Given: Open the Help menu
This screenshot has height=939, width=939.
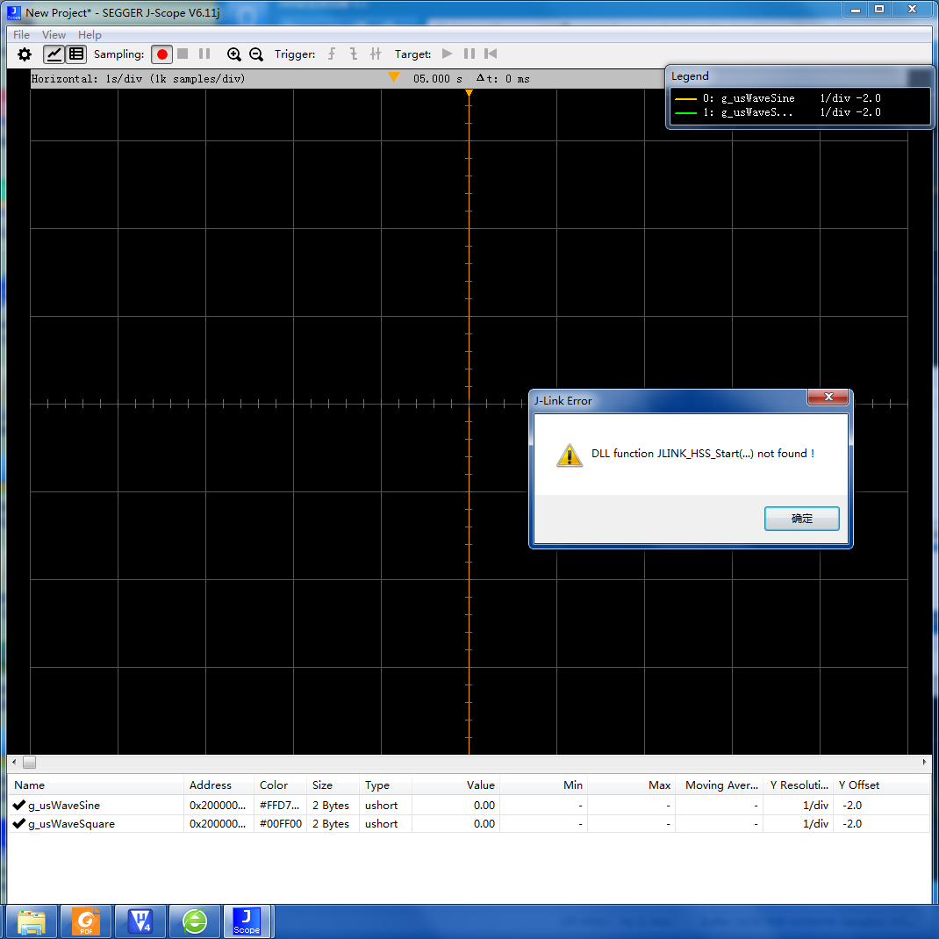Looking at the screenshot, I should [90, 35].
